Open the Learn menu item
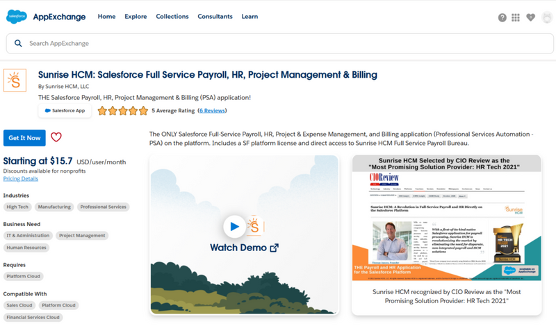The height and width of the screenshot is (326, 556). pos(250,16)
